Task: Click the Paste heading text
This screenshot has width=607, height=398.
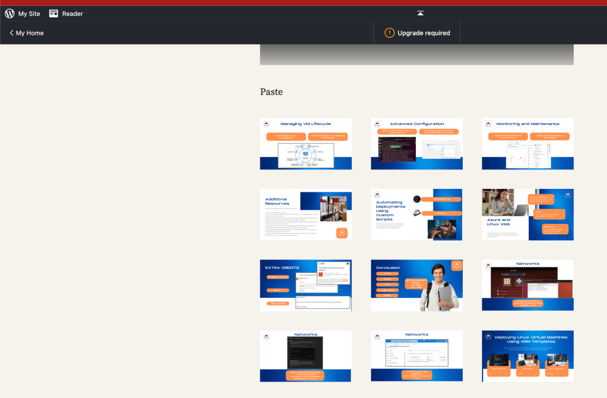Action: [271, 92]
